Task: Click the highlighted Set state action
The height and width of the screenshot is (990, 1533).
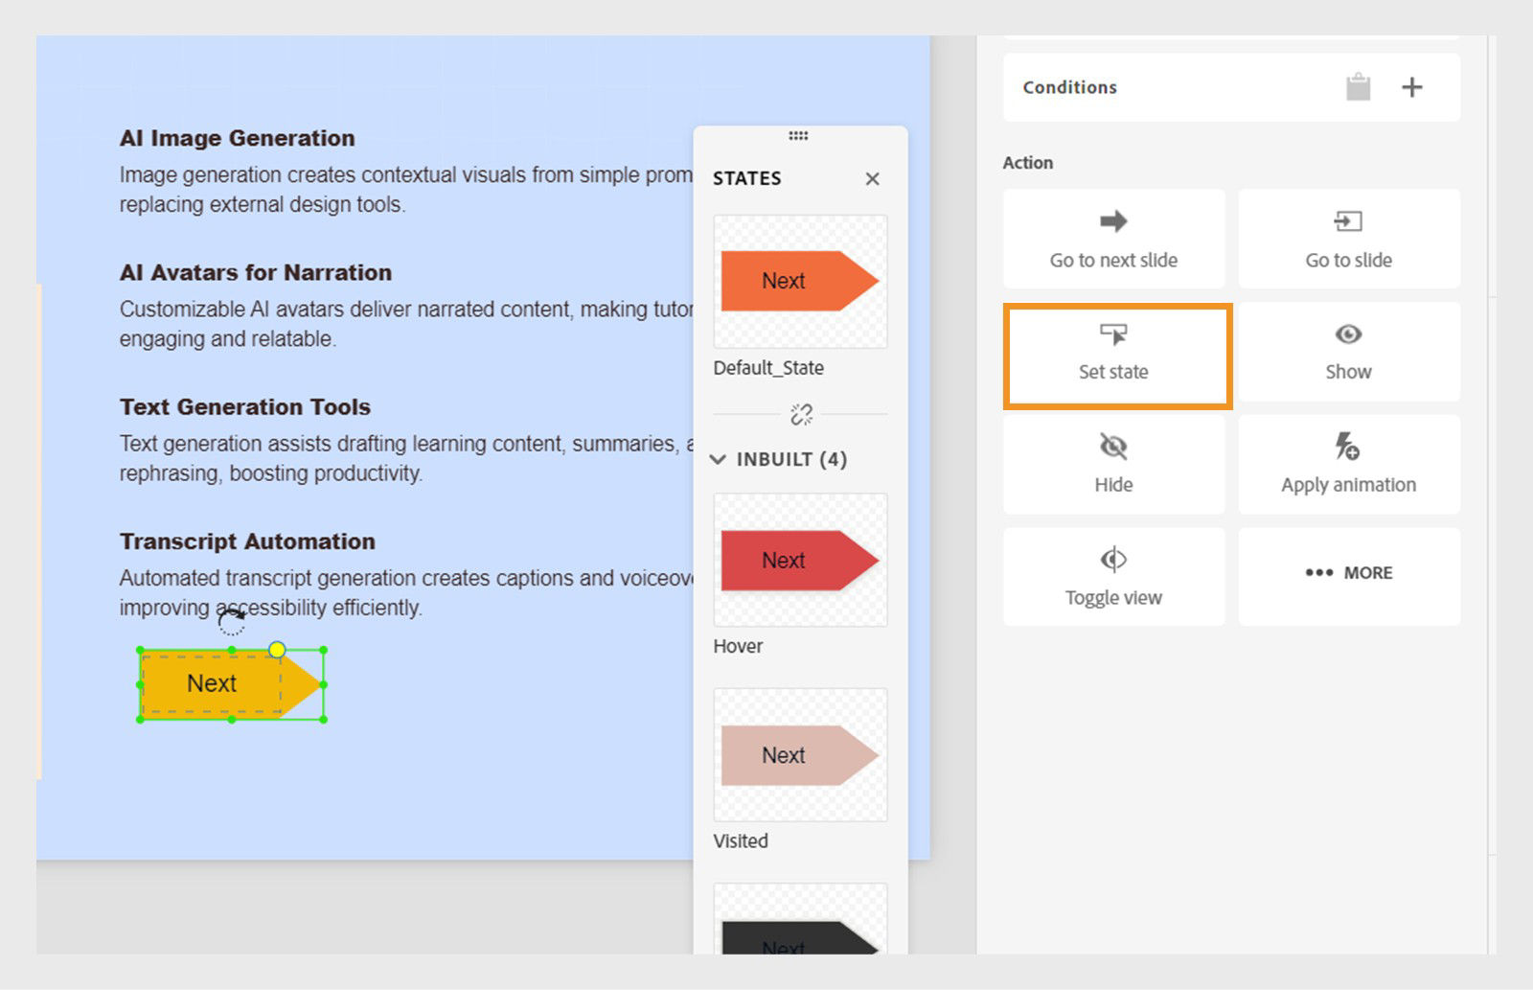Action: (x=1114, y=355)
